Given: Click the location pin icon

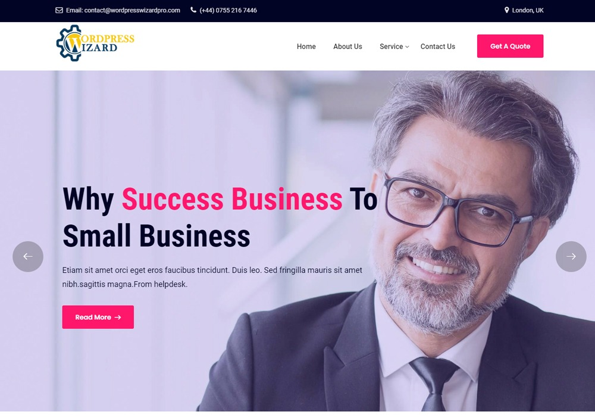Looking at the screenshot, I should tap(506, 10).
